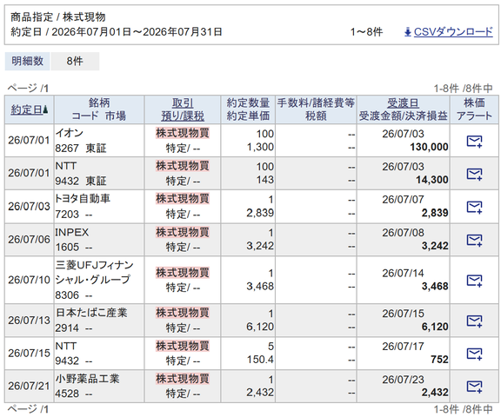The image size is (501, 417).
Task: Click the 明細数 label
Action: [28, 61]
